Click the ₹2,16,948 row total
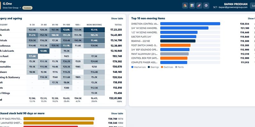The height and width of the screenshot is (127, 255). point(116,51)
